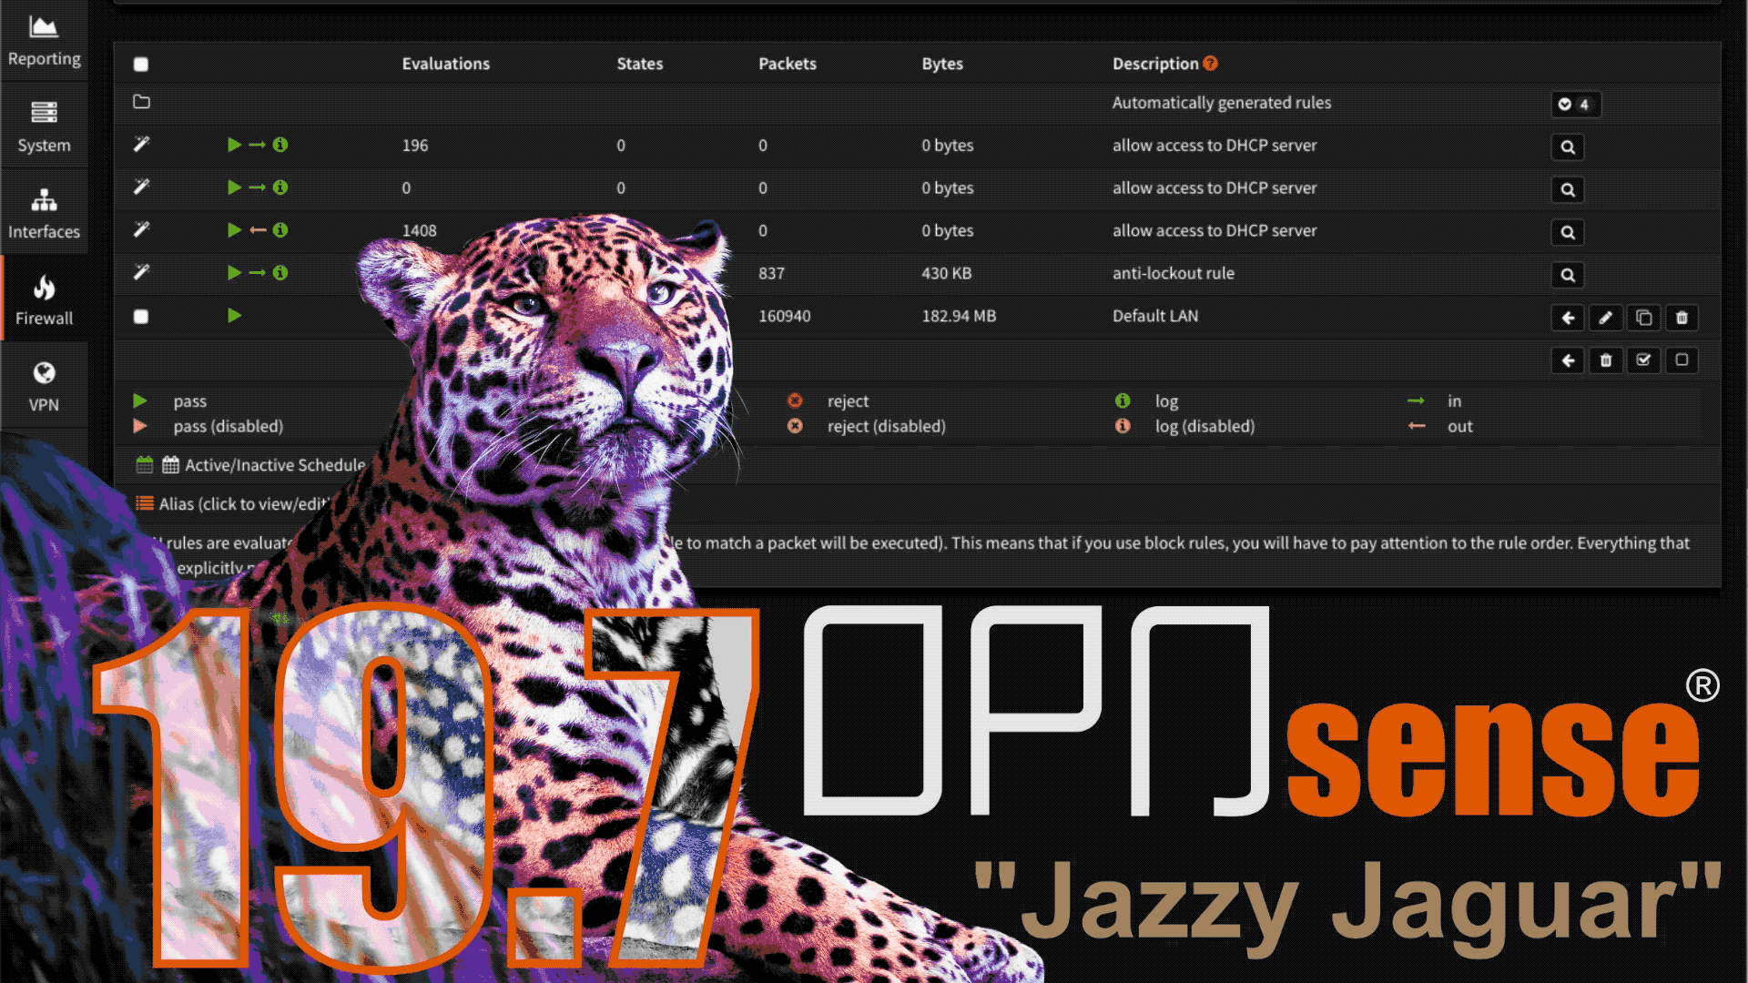Click the folder icon in automatically generated rules row
Image resolution: width=1748 pixels, height=983 pixels.
click(x=141, y=102)
